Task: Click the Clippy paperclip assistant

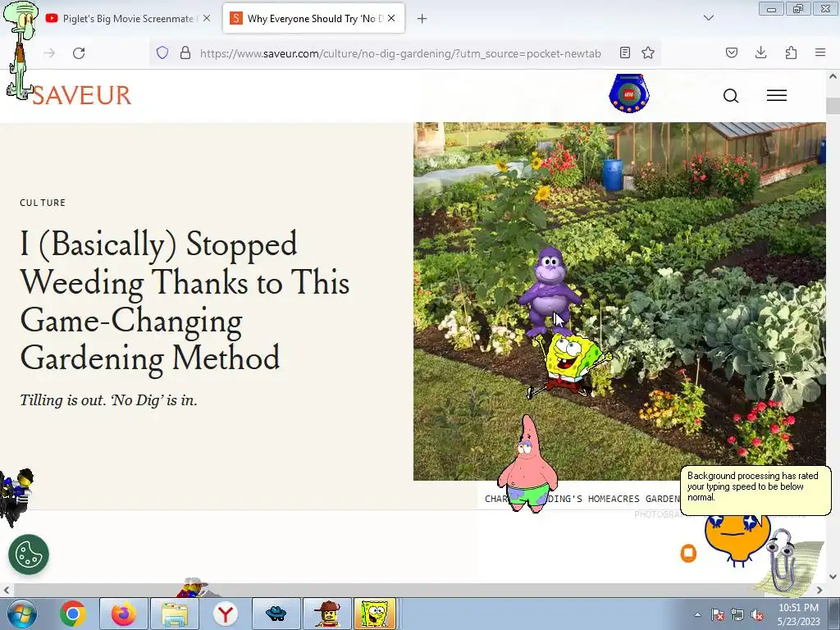Action: click(x=782, y=559)
